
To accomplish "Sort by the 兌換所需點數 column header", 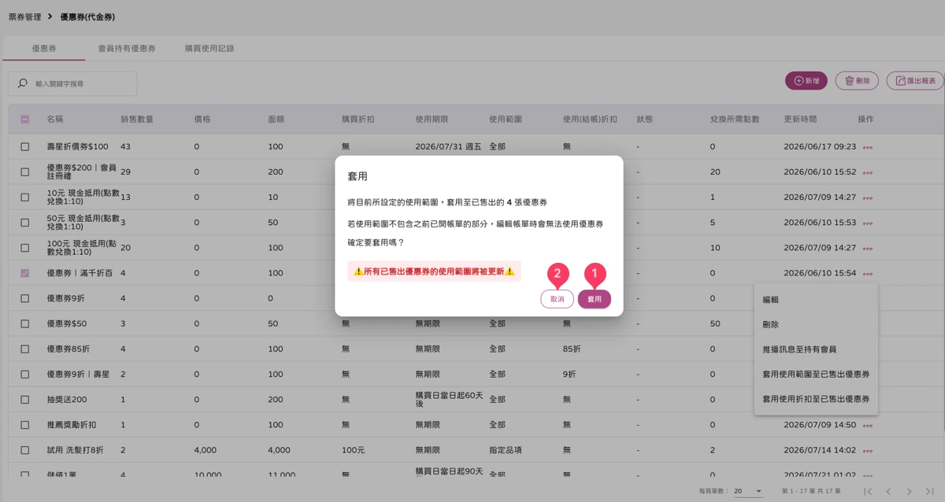I will pyautogui.click(x=735, y=120).
